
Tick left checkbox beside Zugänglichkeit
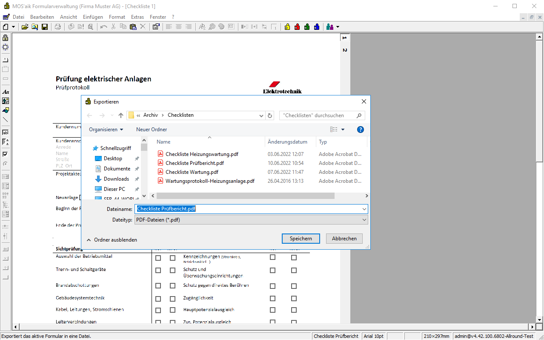click(x=272, y=298)
